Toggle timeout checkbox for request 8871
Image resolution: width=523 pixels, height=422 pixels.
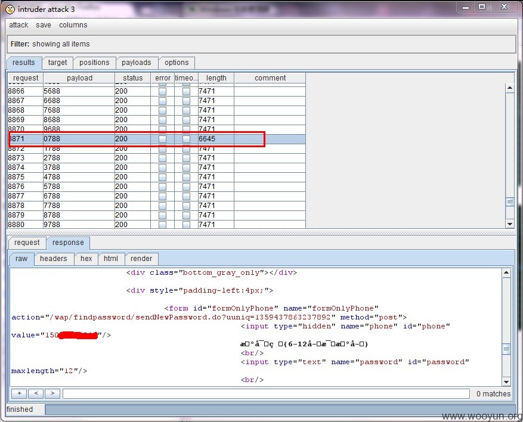click(187, 139)
